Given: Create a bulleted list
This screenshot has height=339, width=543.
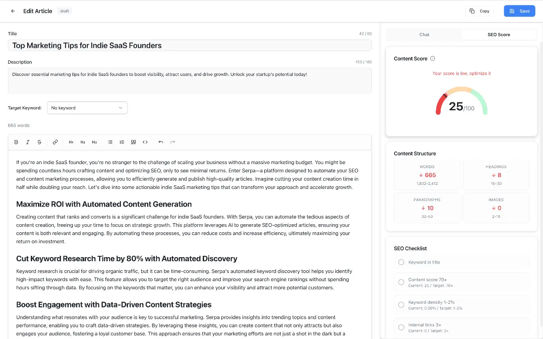Looking at the screenshot, I should click(110, 142).
